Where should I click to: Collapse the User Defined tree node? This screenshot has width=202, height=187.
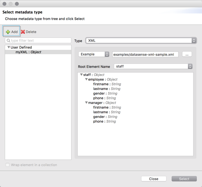click(x=9, y=48)
